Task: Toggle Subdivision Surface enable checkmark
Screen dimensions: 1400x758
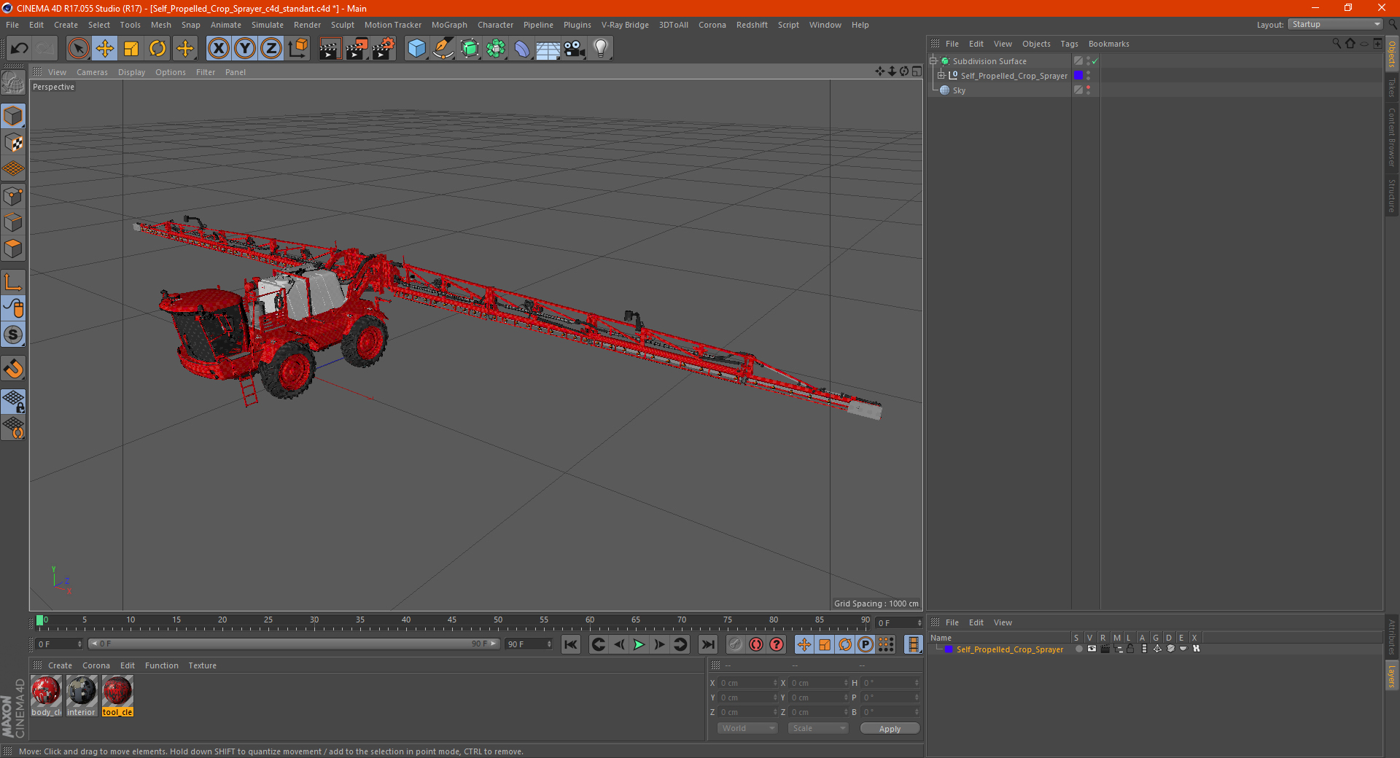Action: pyautogui.click(x=1095, y=61)
